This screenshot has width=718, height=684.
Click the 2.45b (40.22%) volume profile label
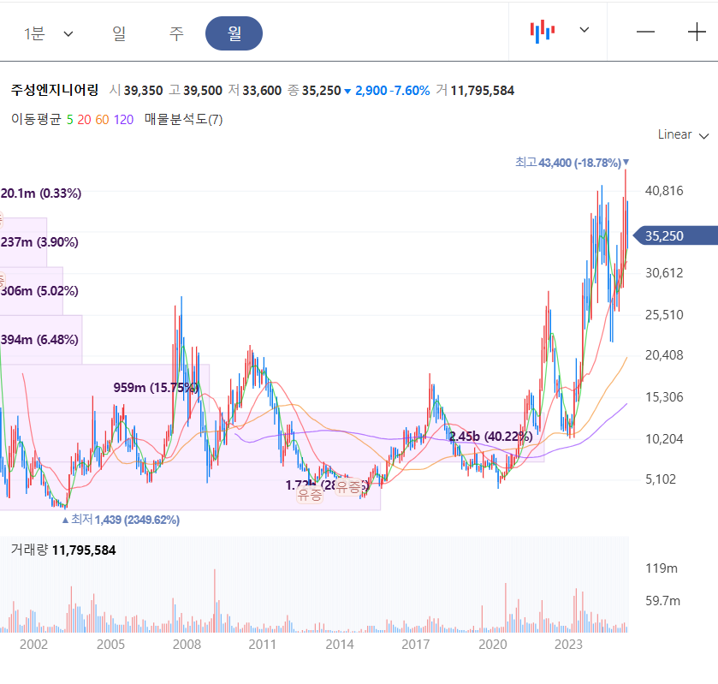click(491, 436)
